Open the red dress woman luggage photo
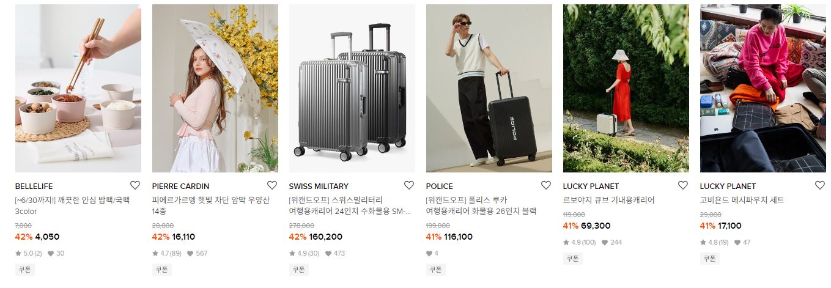The width and height of the screenshot is (831, 288). pos(626,89)
